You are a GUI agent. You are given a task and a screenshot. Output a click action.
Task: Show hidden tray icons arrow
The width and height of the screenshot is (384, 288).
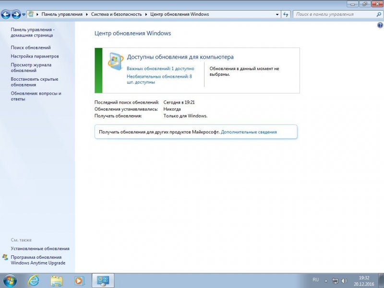[326, 281]
